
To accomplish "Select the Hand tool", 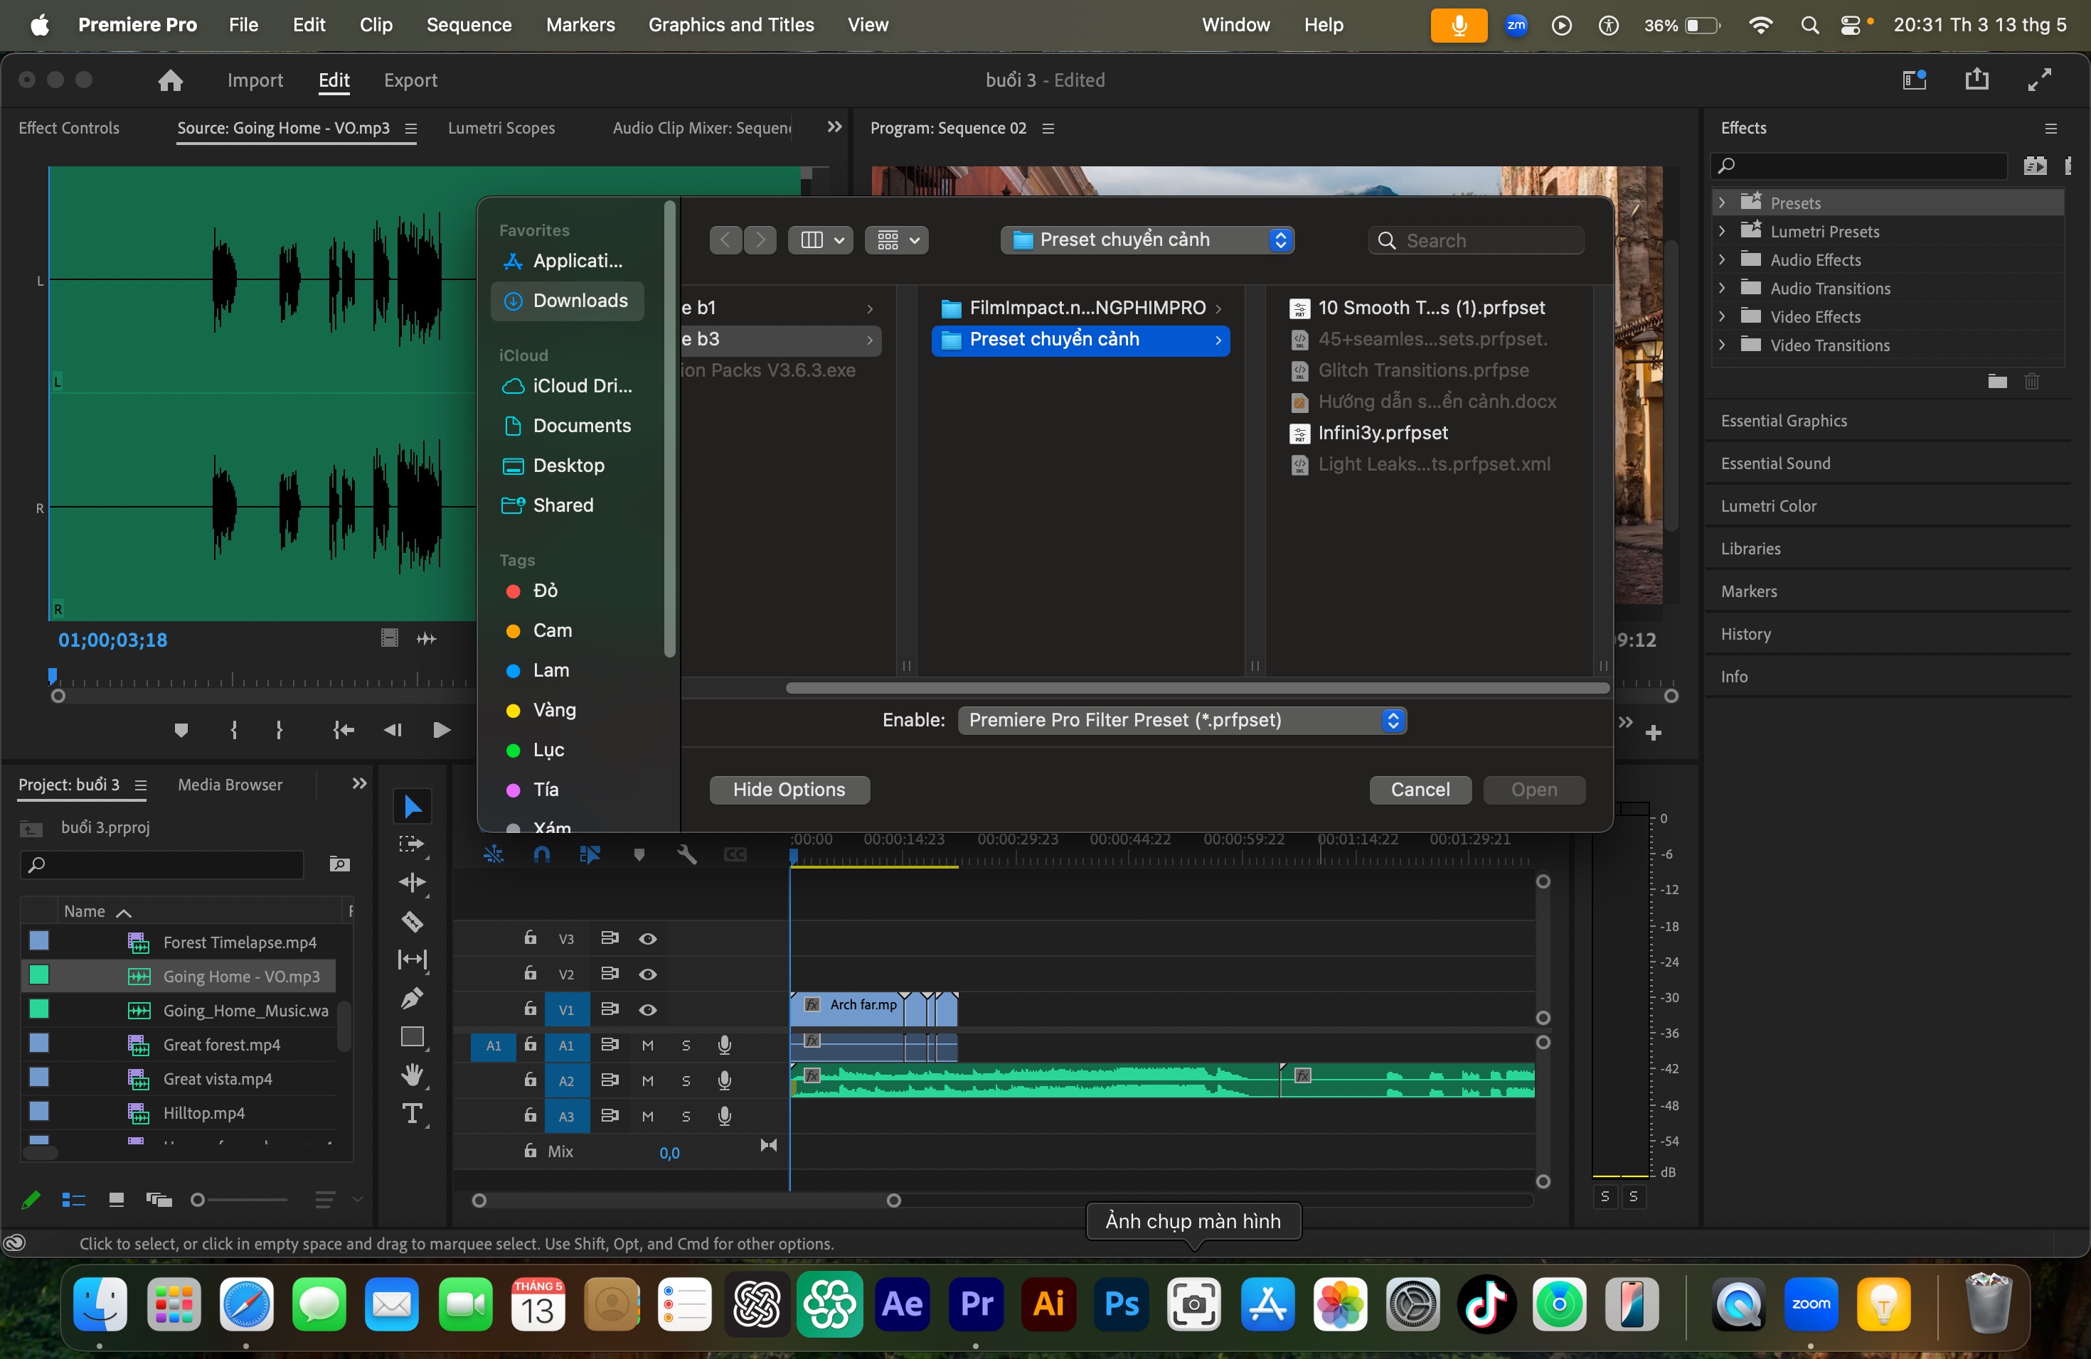I will coord(412,1075).
